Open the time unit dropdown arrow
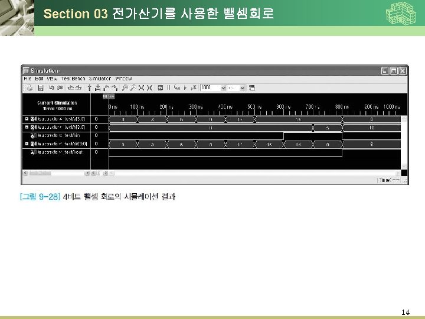This screenshot has width=425, height=319. [243, 87]
